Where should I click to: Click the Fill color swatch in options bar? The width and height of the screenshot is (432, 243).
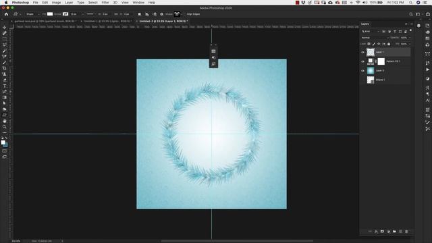[x=50, y=14]
